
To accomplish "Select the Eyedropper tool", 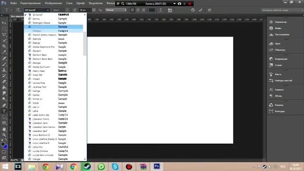I will click(4, 52).
